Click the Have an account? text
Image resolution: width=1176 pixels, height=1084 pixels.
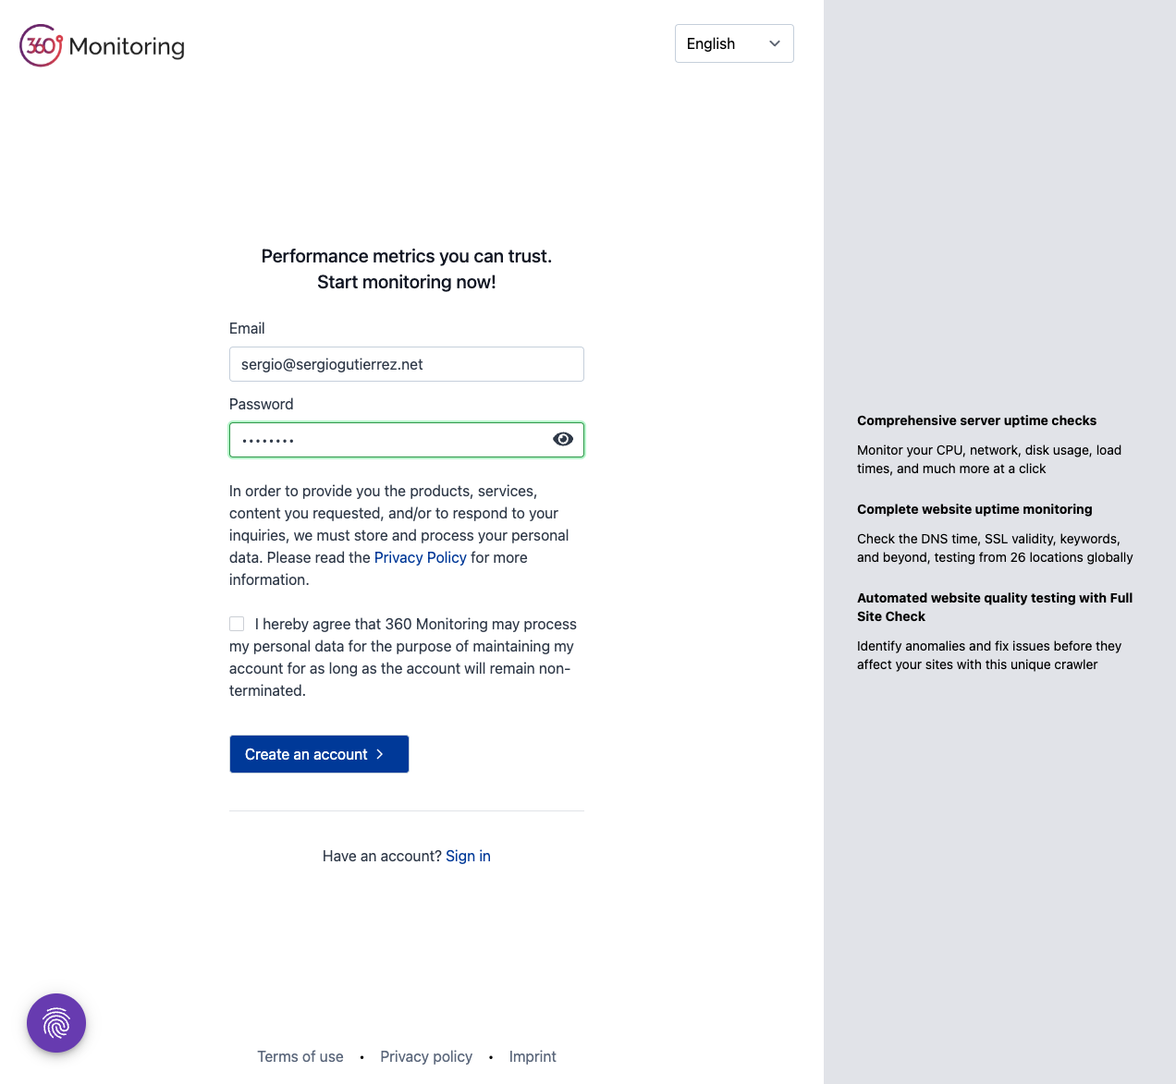tap(382, 856)
